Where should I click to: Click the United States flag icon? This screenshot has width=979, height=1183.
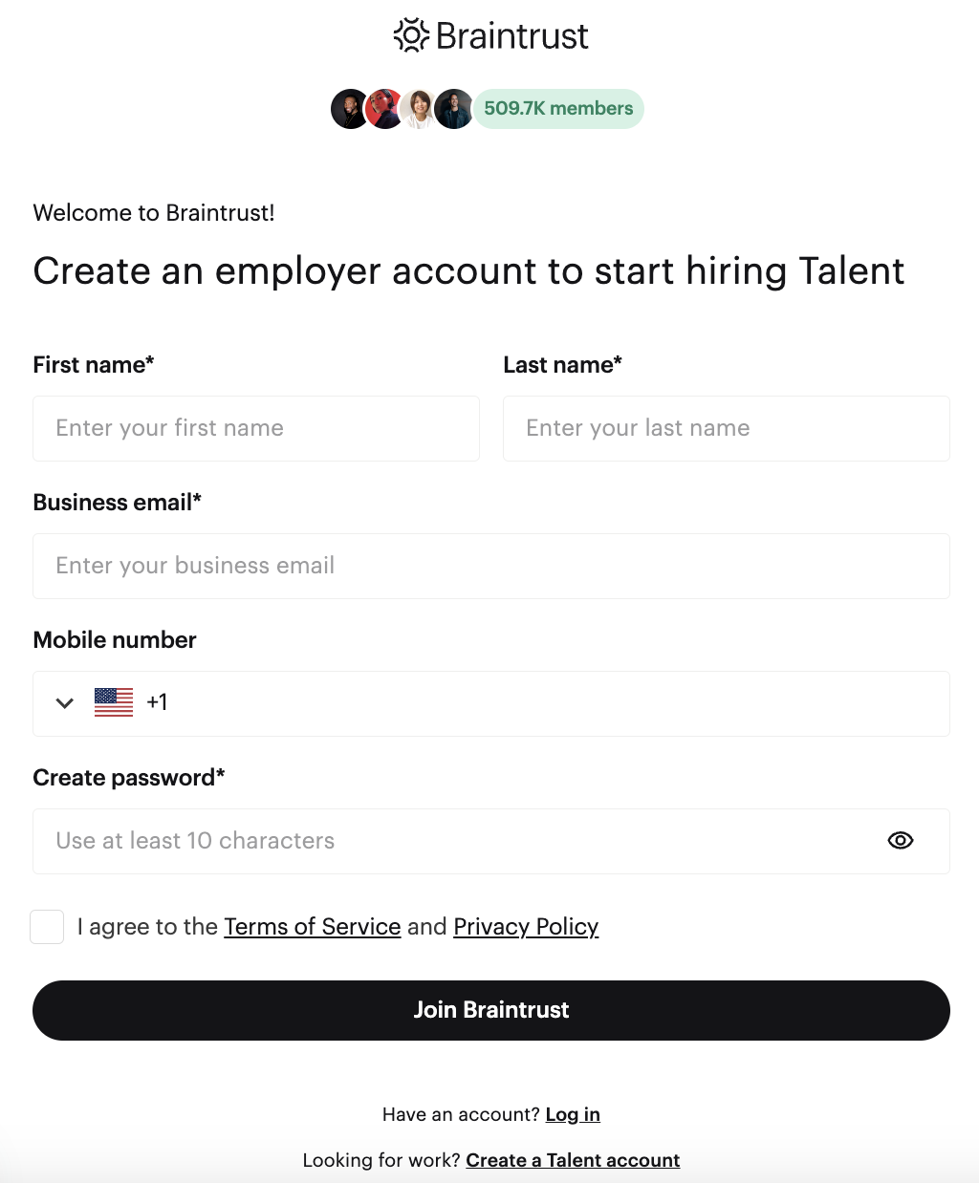point(114,702)
